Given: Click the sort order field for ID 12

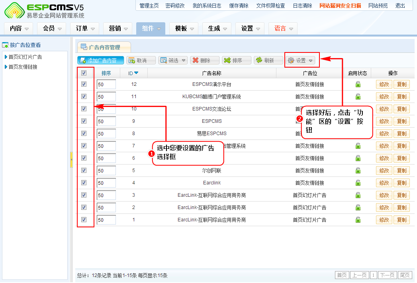Looking at the screenshot, I should coord(106,84).
